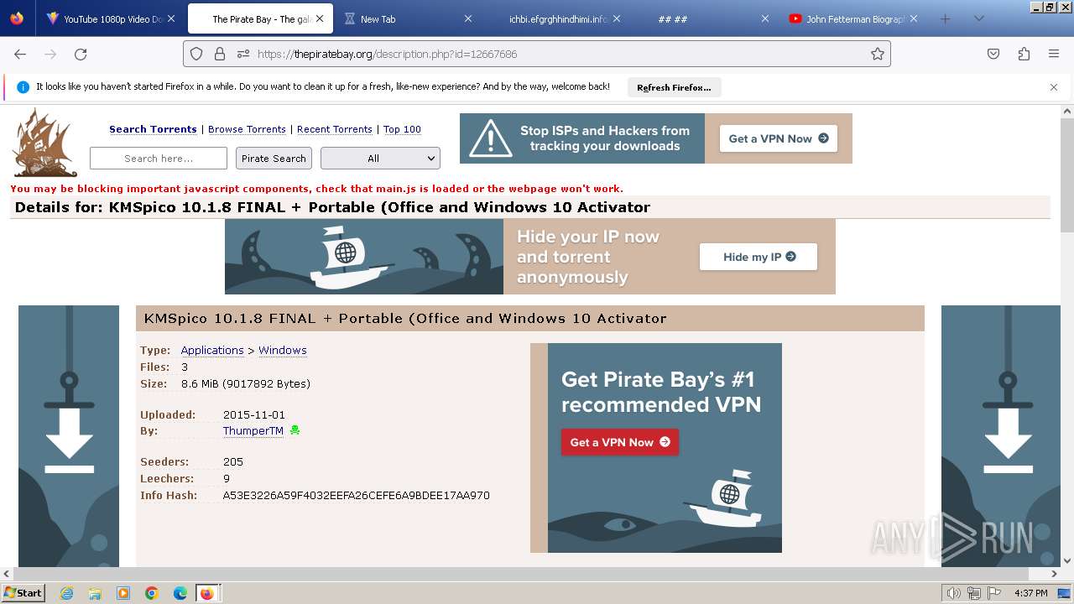The height and width of the screenshot is (604, 1074).
Task: Click the Action Center flag tray icon
Action: pos(993,593)
